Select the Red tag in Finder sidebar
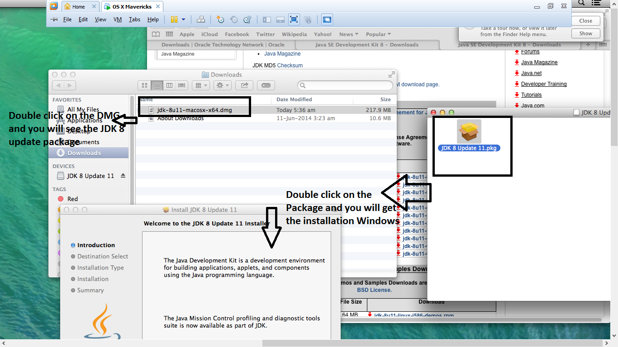618x347 pixels. click(72, 199)
